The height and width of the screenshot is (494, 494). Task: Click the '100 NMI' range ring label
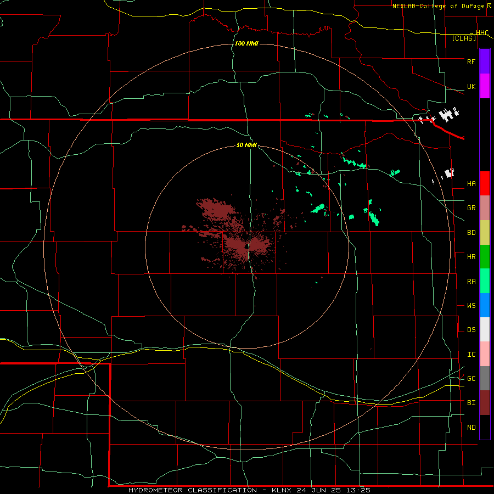pyautogui.click(x=246, y=43)
